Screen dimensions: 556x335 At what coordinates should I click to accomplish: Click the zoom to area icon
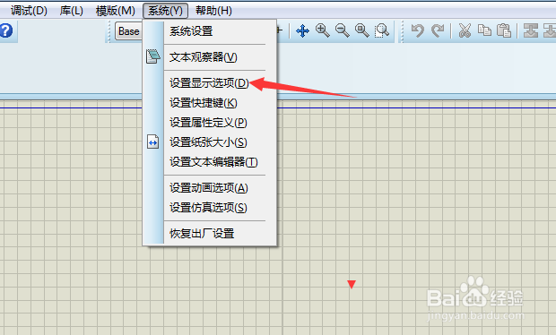click(x=382, y=30)
